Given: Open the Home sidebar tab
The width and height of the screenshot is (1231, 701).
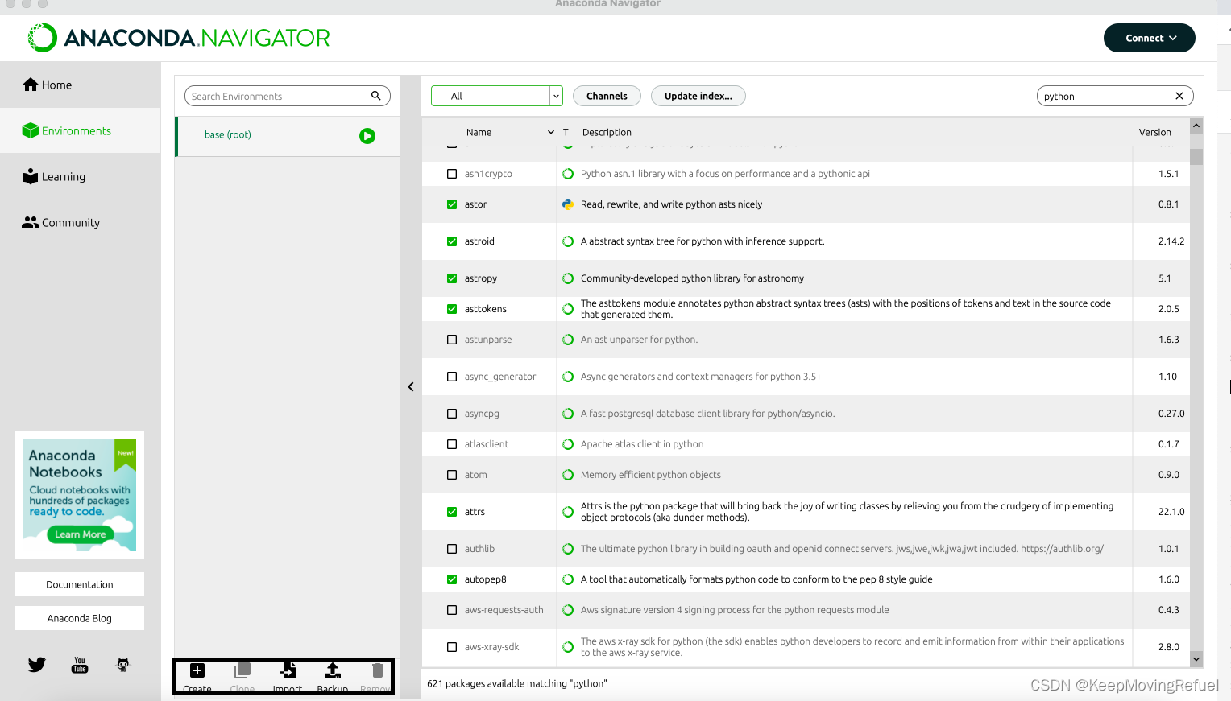Looking at the screenshot, I should [x=81, y=85].
